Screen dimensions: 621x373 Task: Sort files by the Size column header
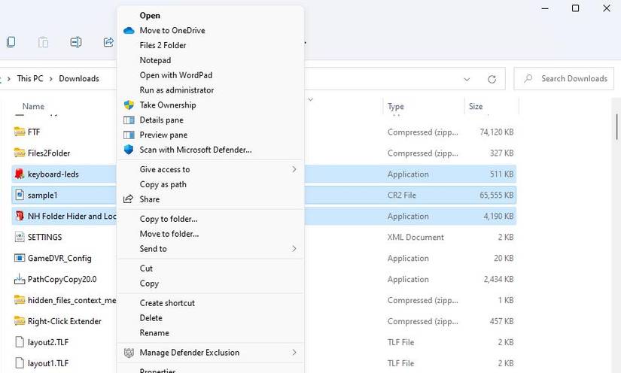point(476,107)
